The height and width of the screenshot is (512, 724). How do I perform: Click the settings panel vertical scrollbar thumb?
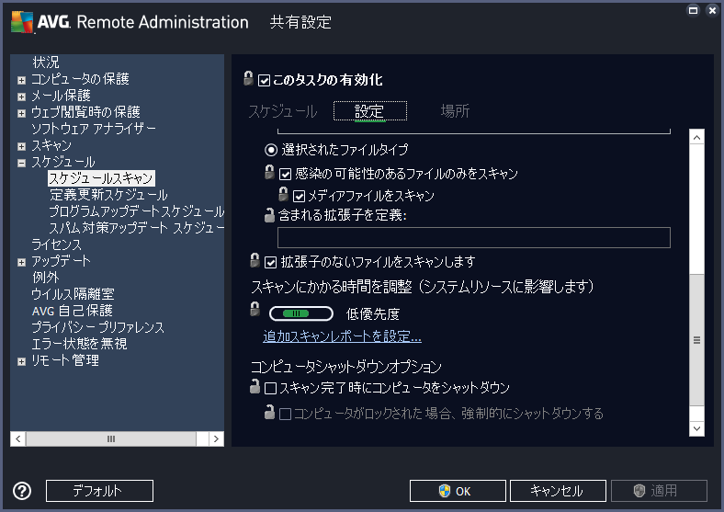pyautogui.click(x=696, y=340)
